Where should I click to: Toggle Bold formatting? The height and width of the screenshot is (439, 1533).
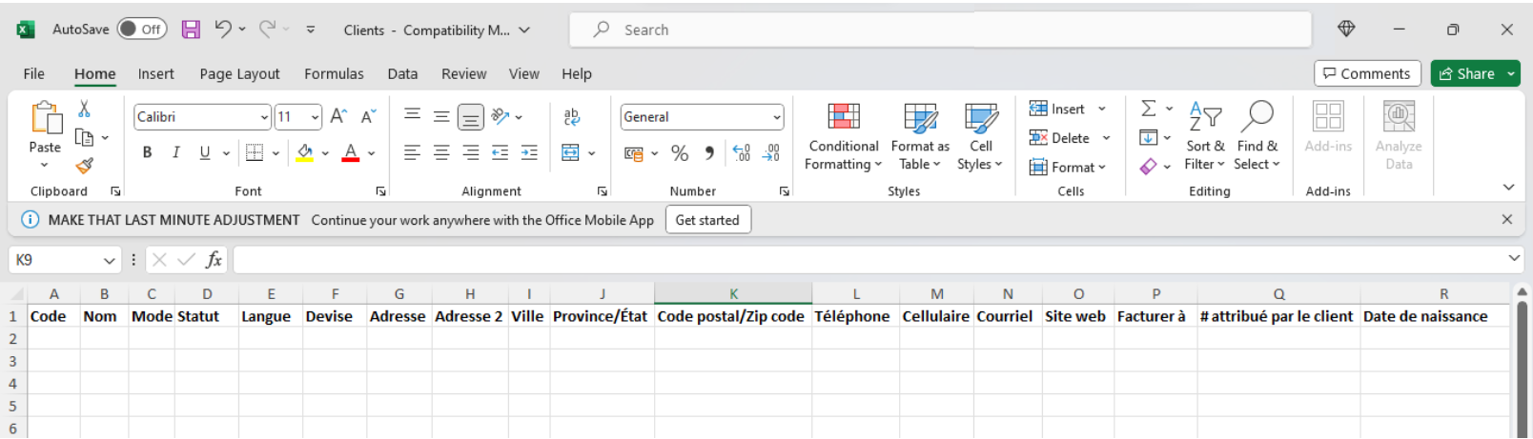(x=147, y=152)
